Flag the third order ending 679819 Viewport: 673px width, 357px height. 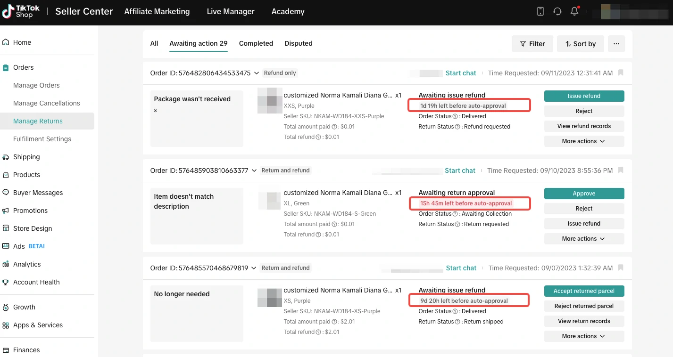pos(621,268)
